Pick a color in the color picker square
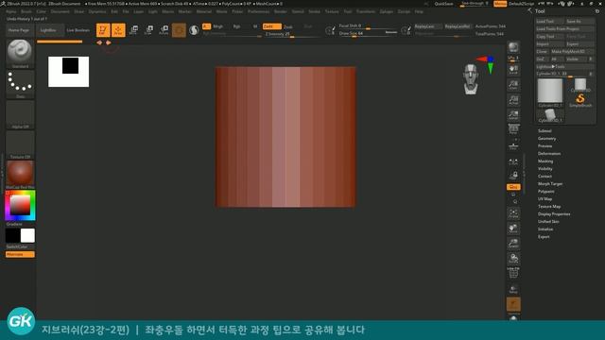605x340 pixels. [20, 205]
